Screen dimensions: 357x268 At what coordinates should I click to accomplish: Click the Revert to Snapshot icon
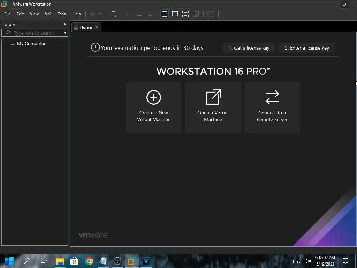(139, 14)
